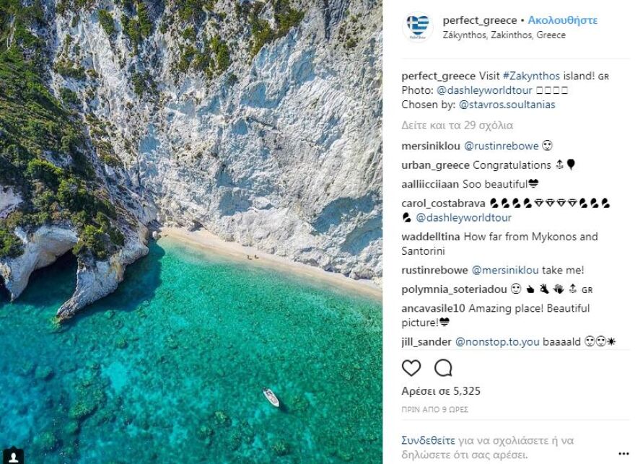635x464 pixels.
Task: Open the @mersiniklou mention in rustinrebowe's comment
Action: click(507, 273)
